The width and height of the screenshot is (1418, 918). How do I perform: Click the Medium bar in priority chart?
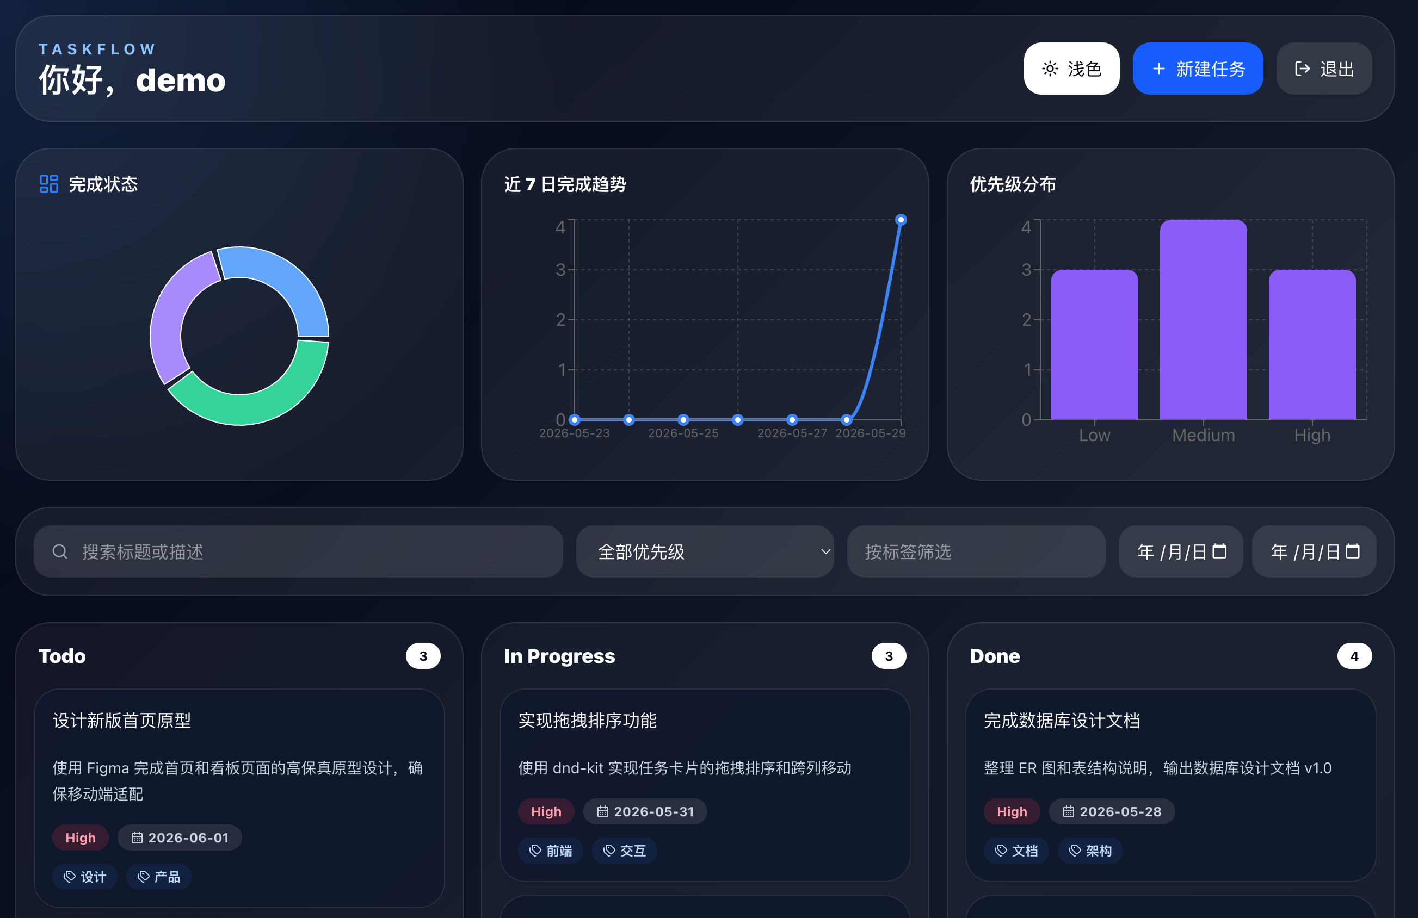click(1203, 320)
